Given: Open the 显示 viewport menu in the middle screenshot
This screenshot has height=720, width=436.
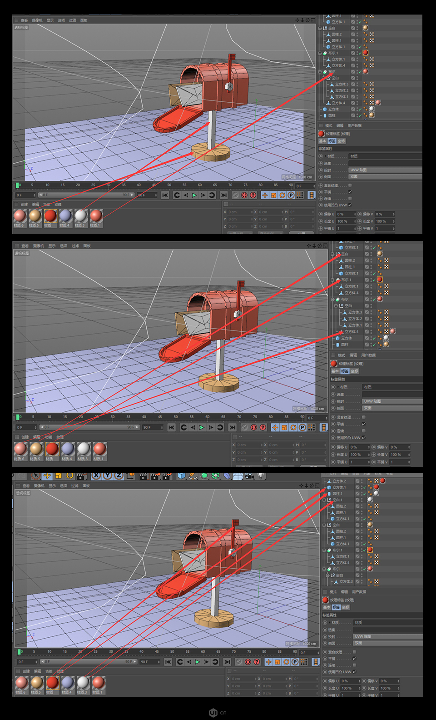Looking at the screenshot, I should [x=52, y=246].
